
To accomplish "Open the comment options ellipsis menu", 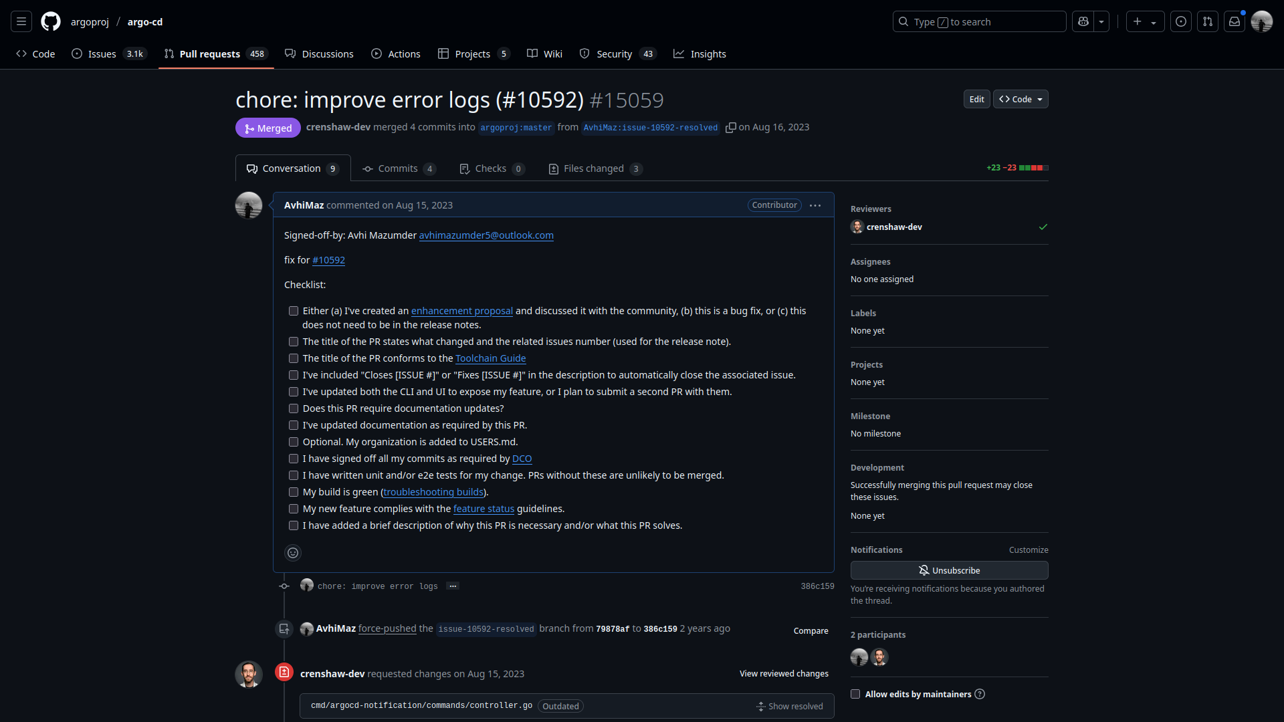I will tap(815, 205).
